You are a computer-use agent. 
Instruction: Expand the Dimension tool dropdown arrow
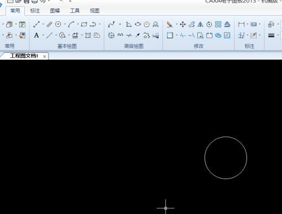[248, 24]
